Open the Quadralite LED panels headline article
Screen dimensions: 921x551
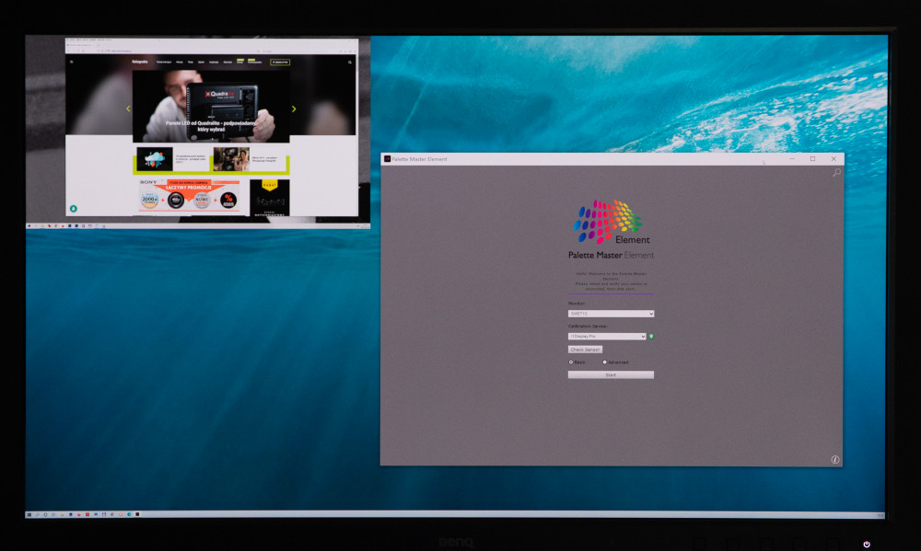[211, 126]
